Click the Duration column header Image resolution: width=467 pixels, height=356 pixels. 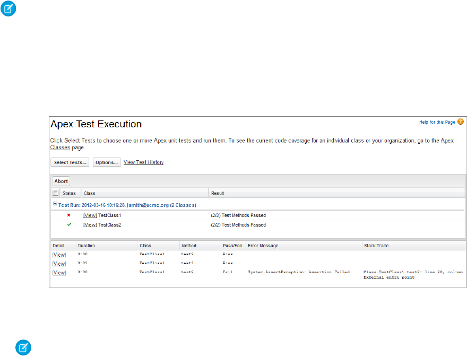click(87, 246)
